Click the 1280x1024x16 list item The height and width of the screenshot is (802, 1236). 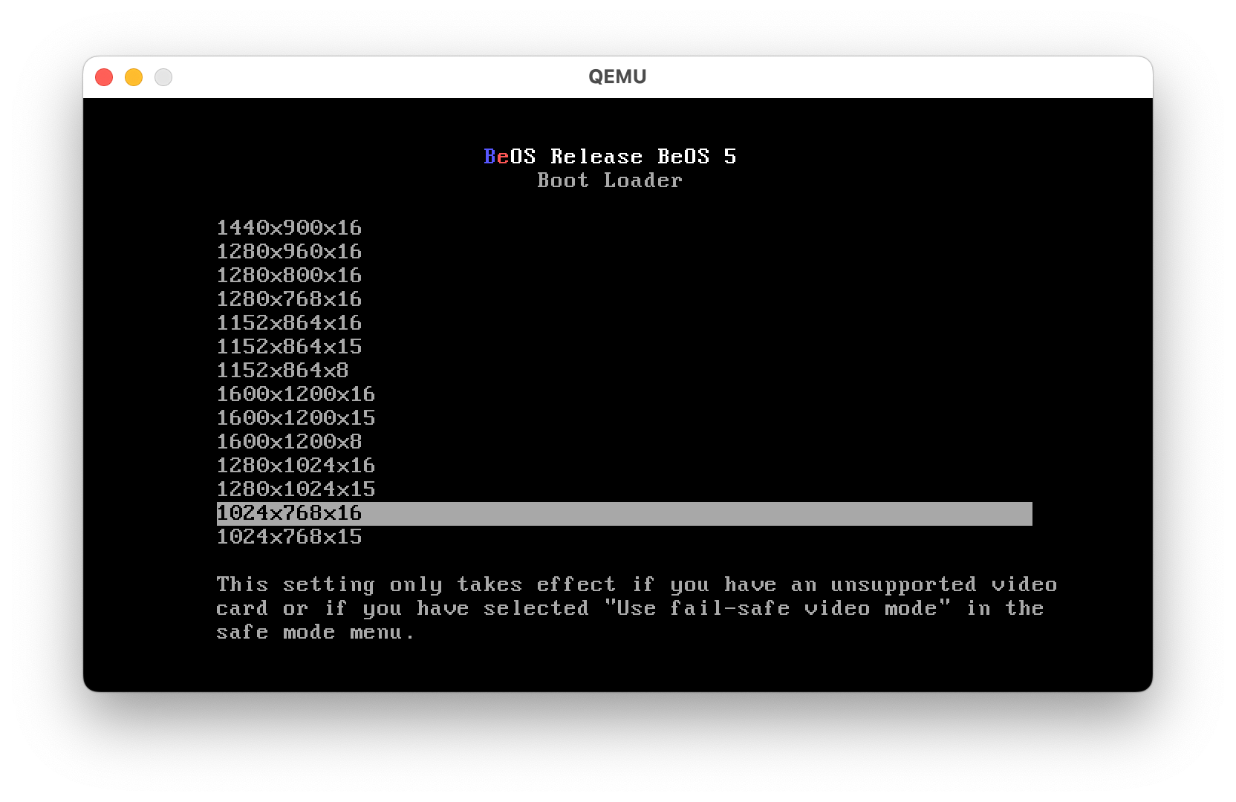click(296, 466)
